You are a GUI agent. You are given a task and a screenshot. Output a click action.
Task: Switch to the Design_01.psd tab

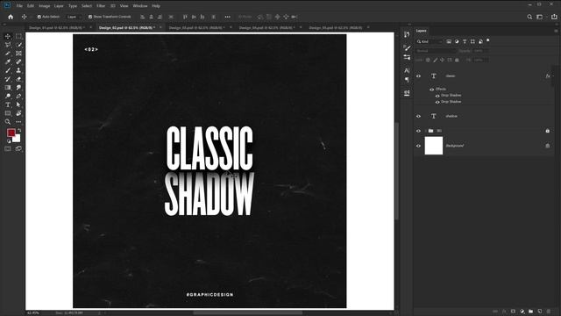[56, 27]
